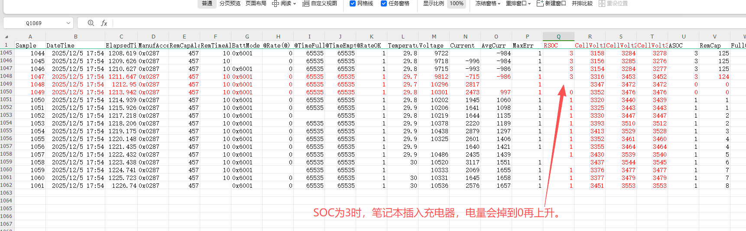Click the 重设位置 reset position icon

602,3
